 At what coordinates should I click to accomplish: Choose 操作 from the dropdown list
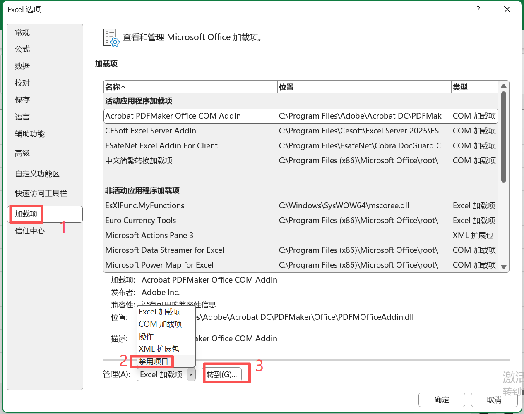(x=166, y=337)
